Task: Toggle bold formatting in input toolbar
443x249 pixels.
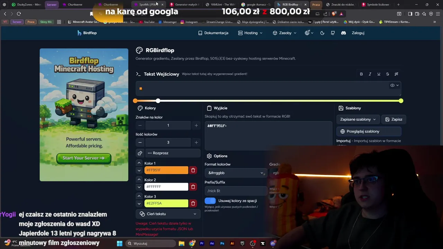Action: [x=361, y=74]
